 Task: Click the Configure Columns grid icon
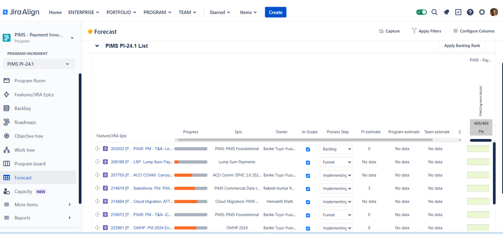point(455,31)
